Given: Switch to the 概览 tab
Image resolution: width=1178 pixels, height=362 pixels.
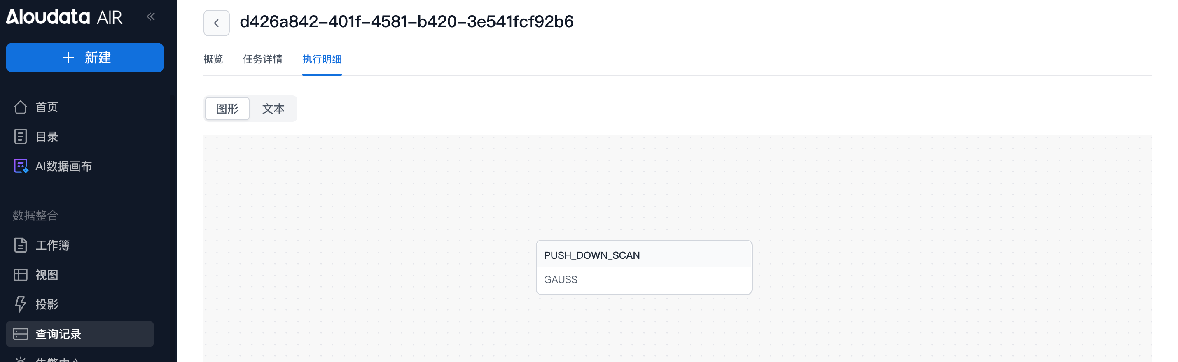Looking at the screenshot, I should [213, 59].
